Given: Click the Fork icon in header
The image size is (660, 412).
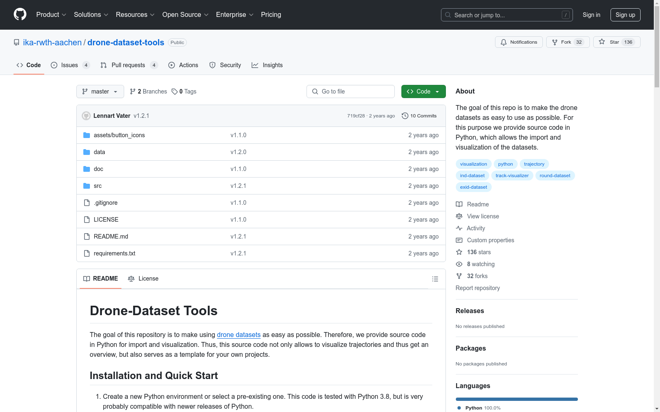Looking at the screenshot, I should [x=555, y=42].
